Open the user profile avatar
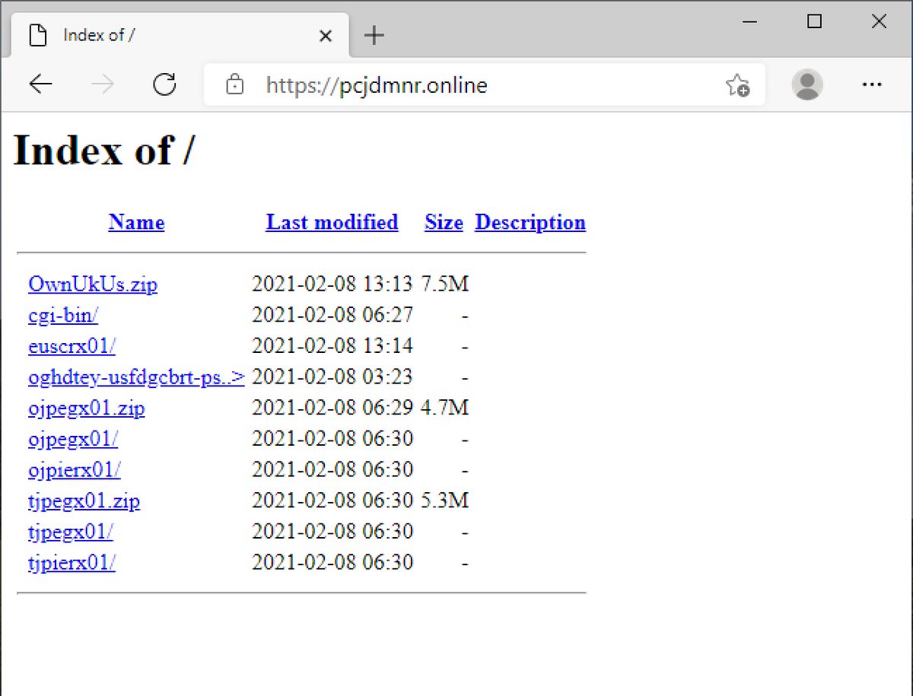The image size is (913, 696). 807,84
